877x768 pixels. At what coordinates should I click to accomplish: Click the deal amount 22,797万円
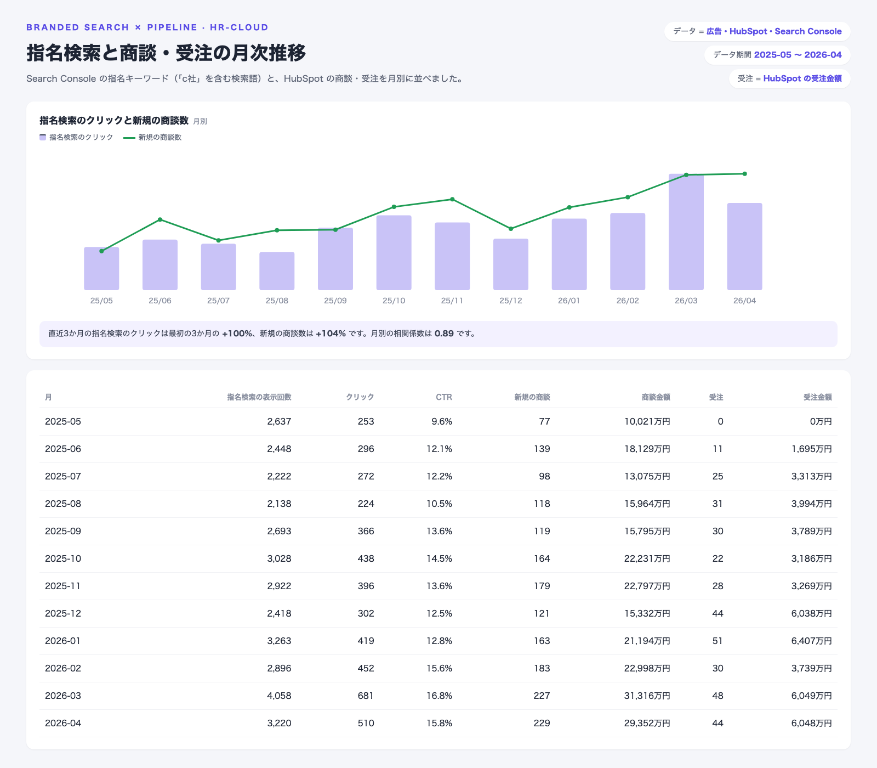coord(647,586)
